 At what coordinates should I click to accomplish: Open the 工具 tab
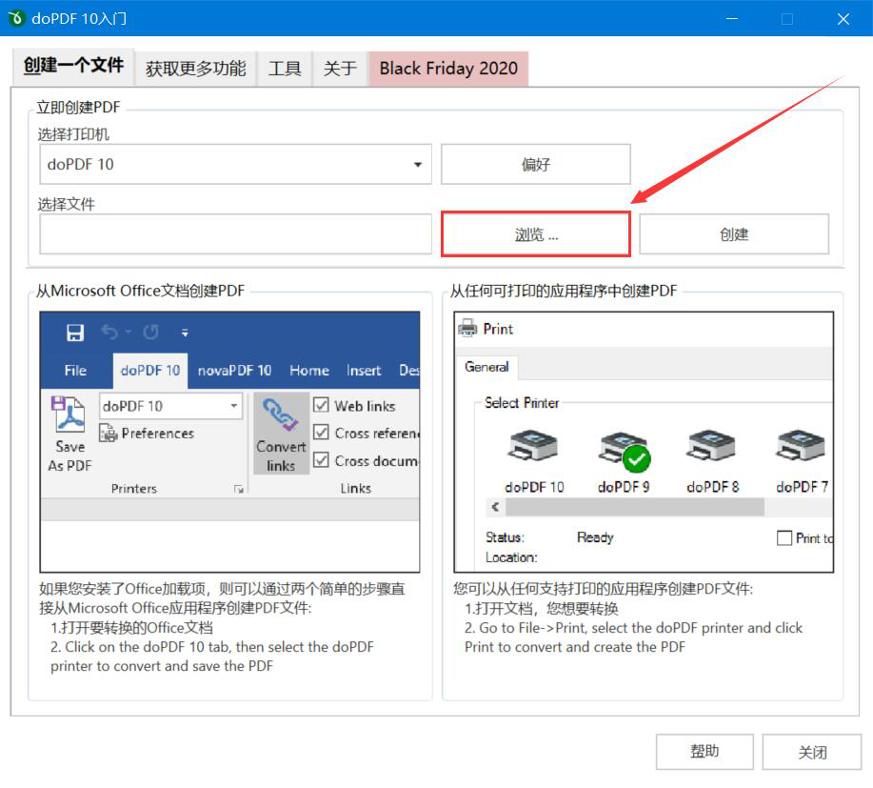285,69
